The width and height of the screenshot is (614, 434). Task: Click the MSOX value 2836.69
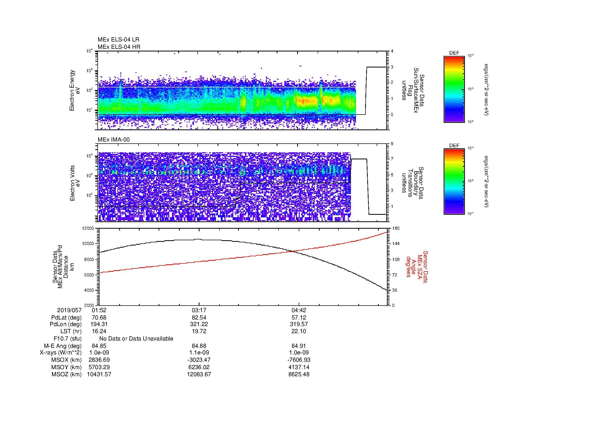click(99, 360)
